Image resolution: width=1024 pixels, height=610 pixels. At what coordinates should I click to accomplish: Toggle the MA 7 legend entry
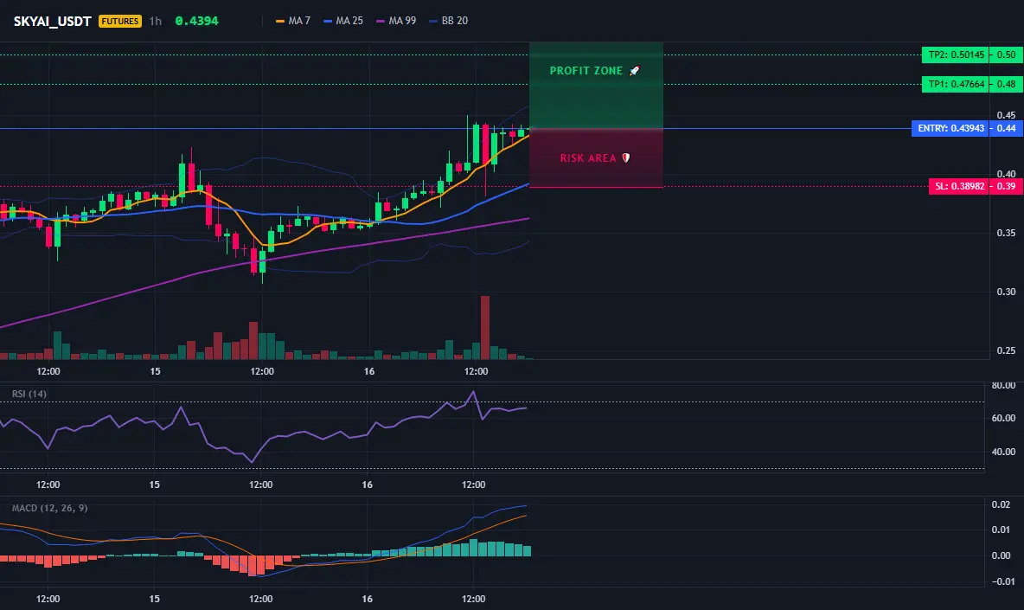tap(293, 21)
